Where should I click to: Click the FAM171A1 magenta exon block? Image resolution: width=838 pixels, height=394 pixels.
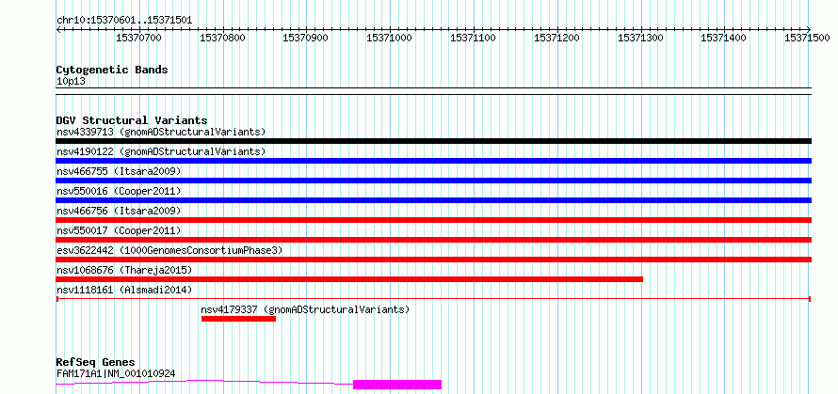[397, 385]
